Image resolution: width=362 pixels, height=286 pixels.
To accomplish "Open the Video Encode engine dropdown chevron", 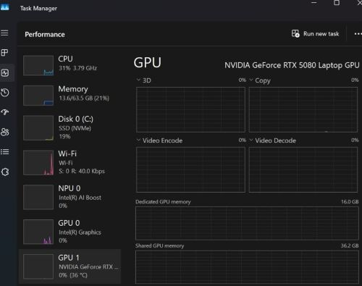I will coord(138,140).
